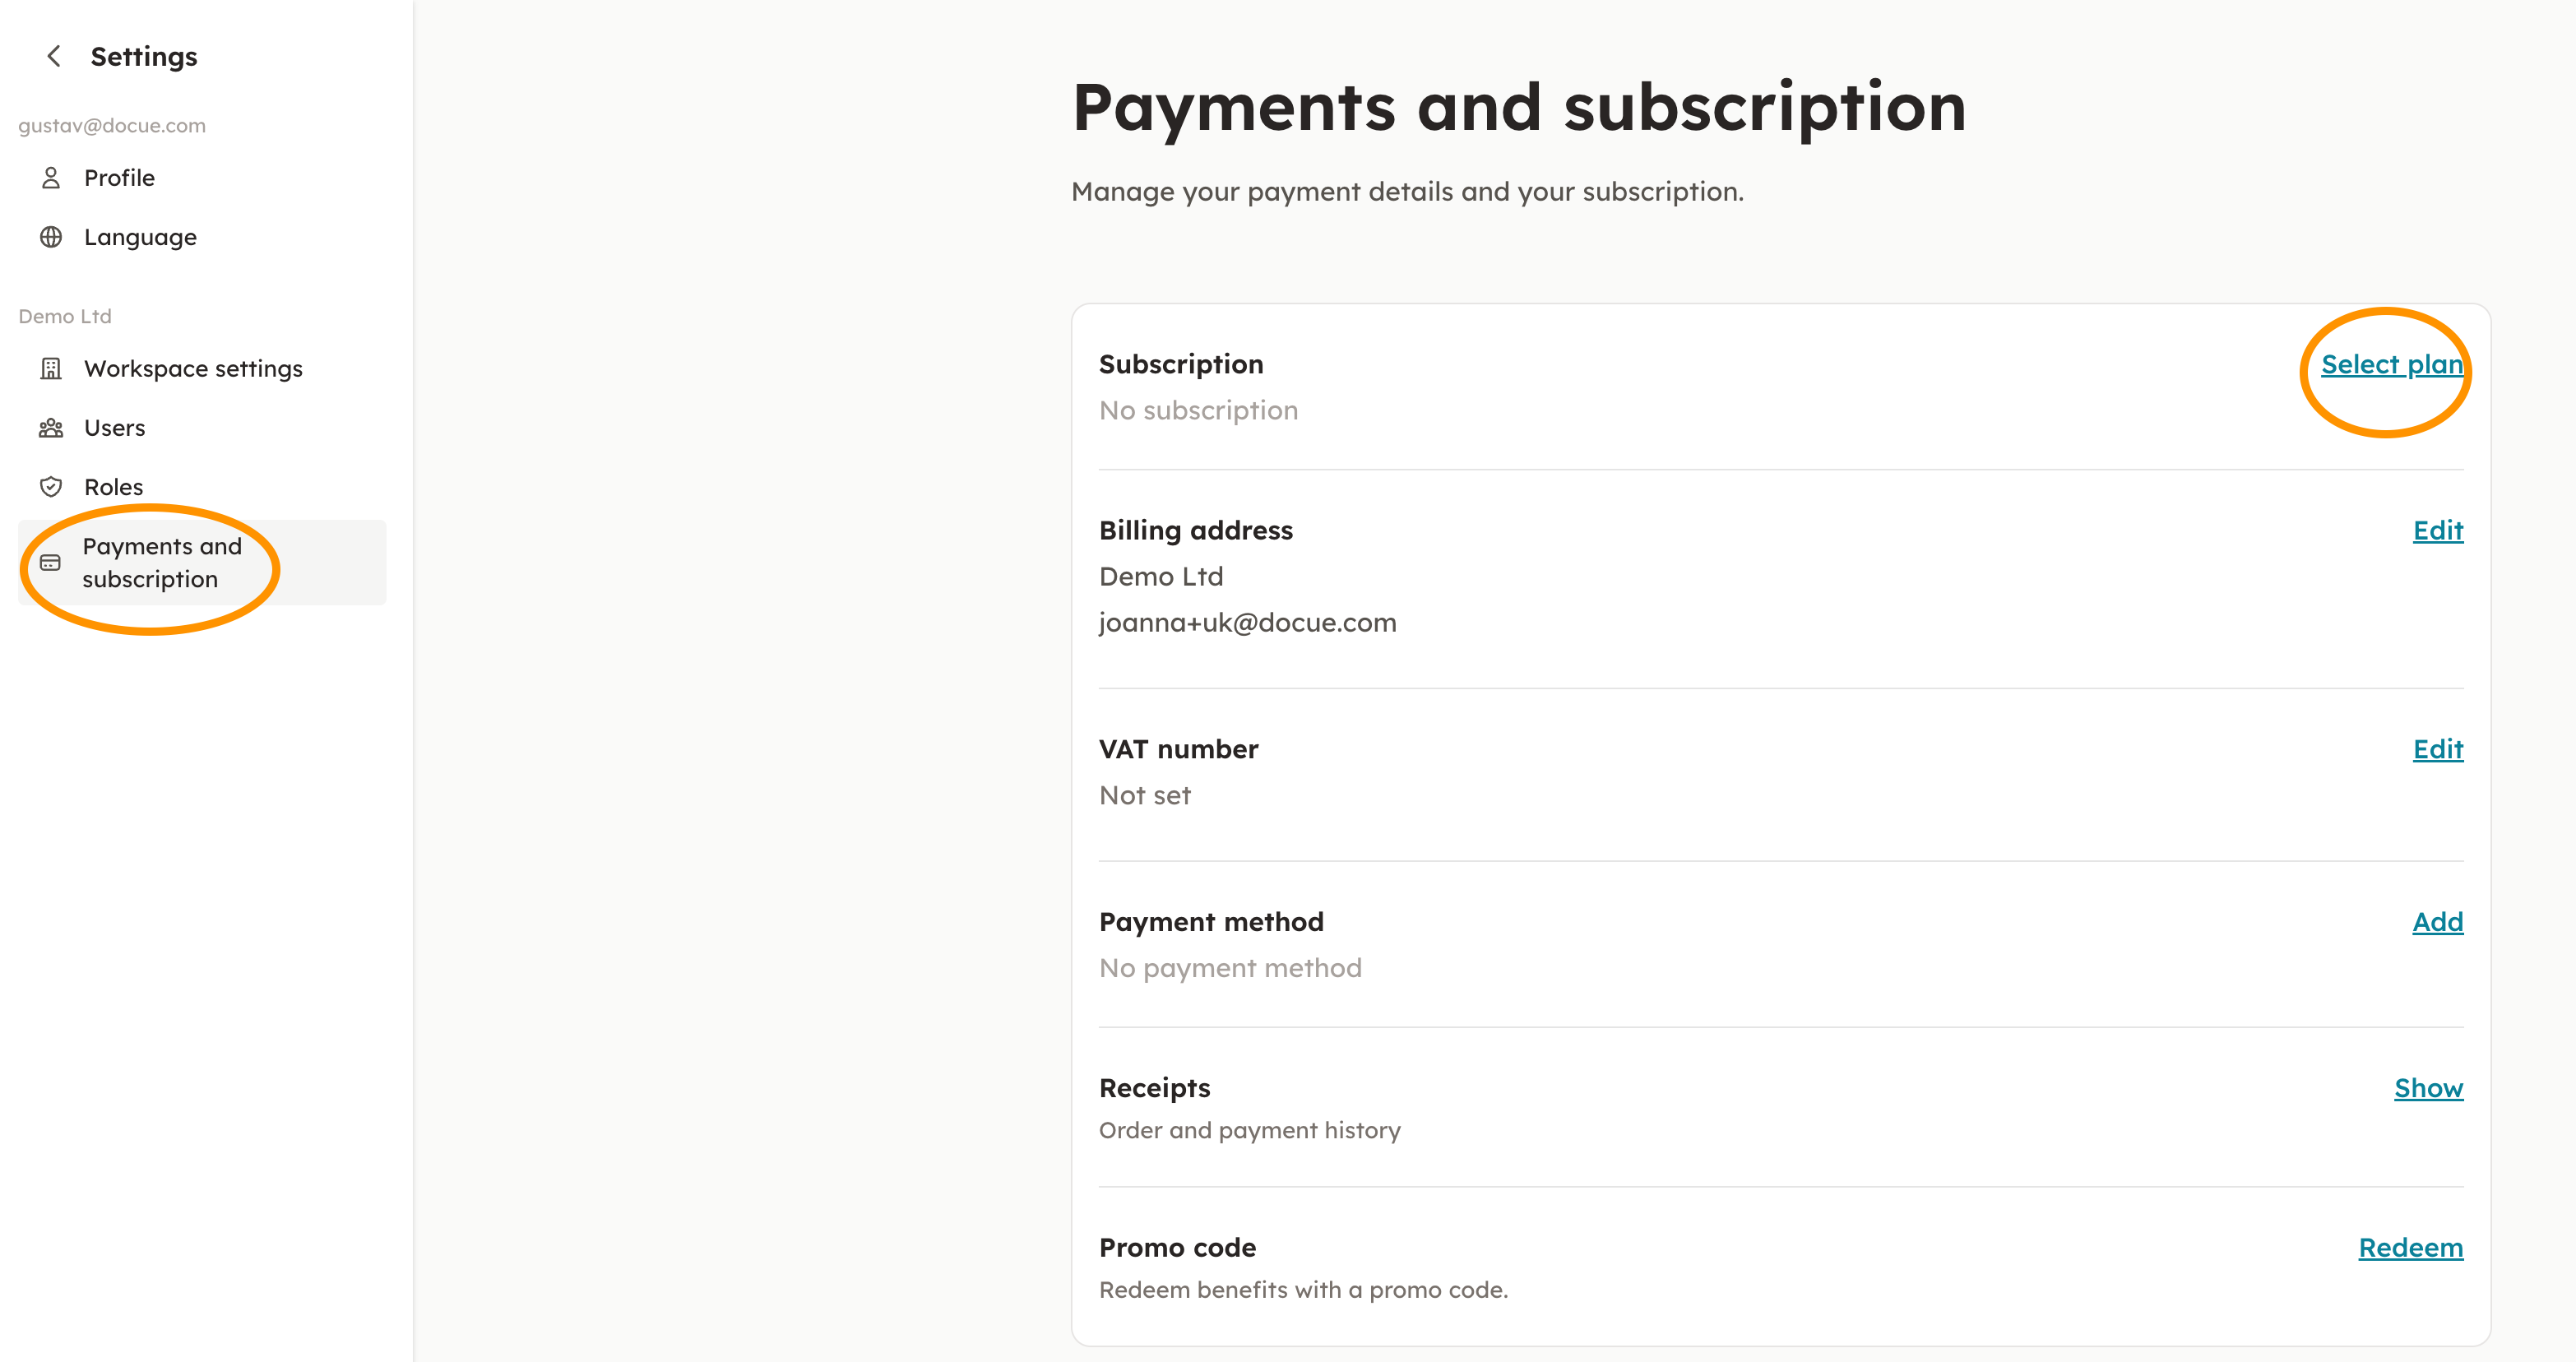Show receipts and payment history
Screen dimensions: 2576x1362
pos(2428,1088)
